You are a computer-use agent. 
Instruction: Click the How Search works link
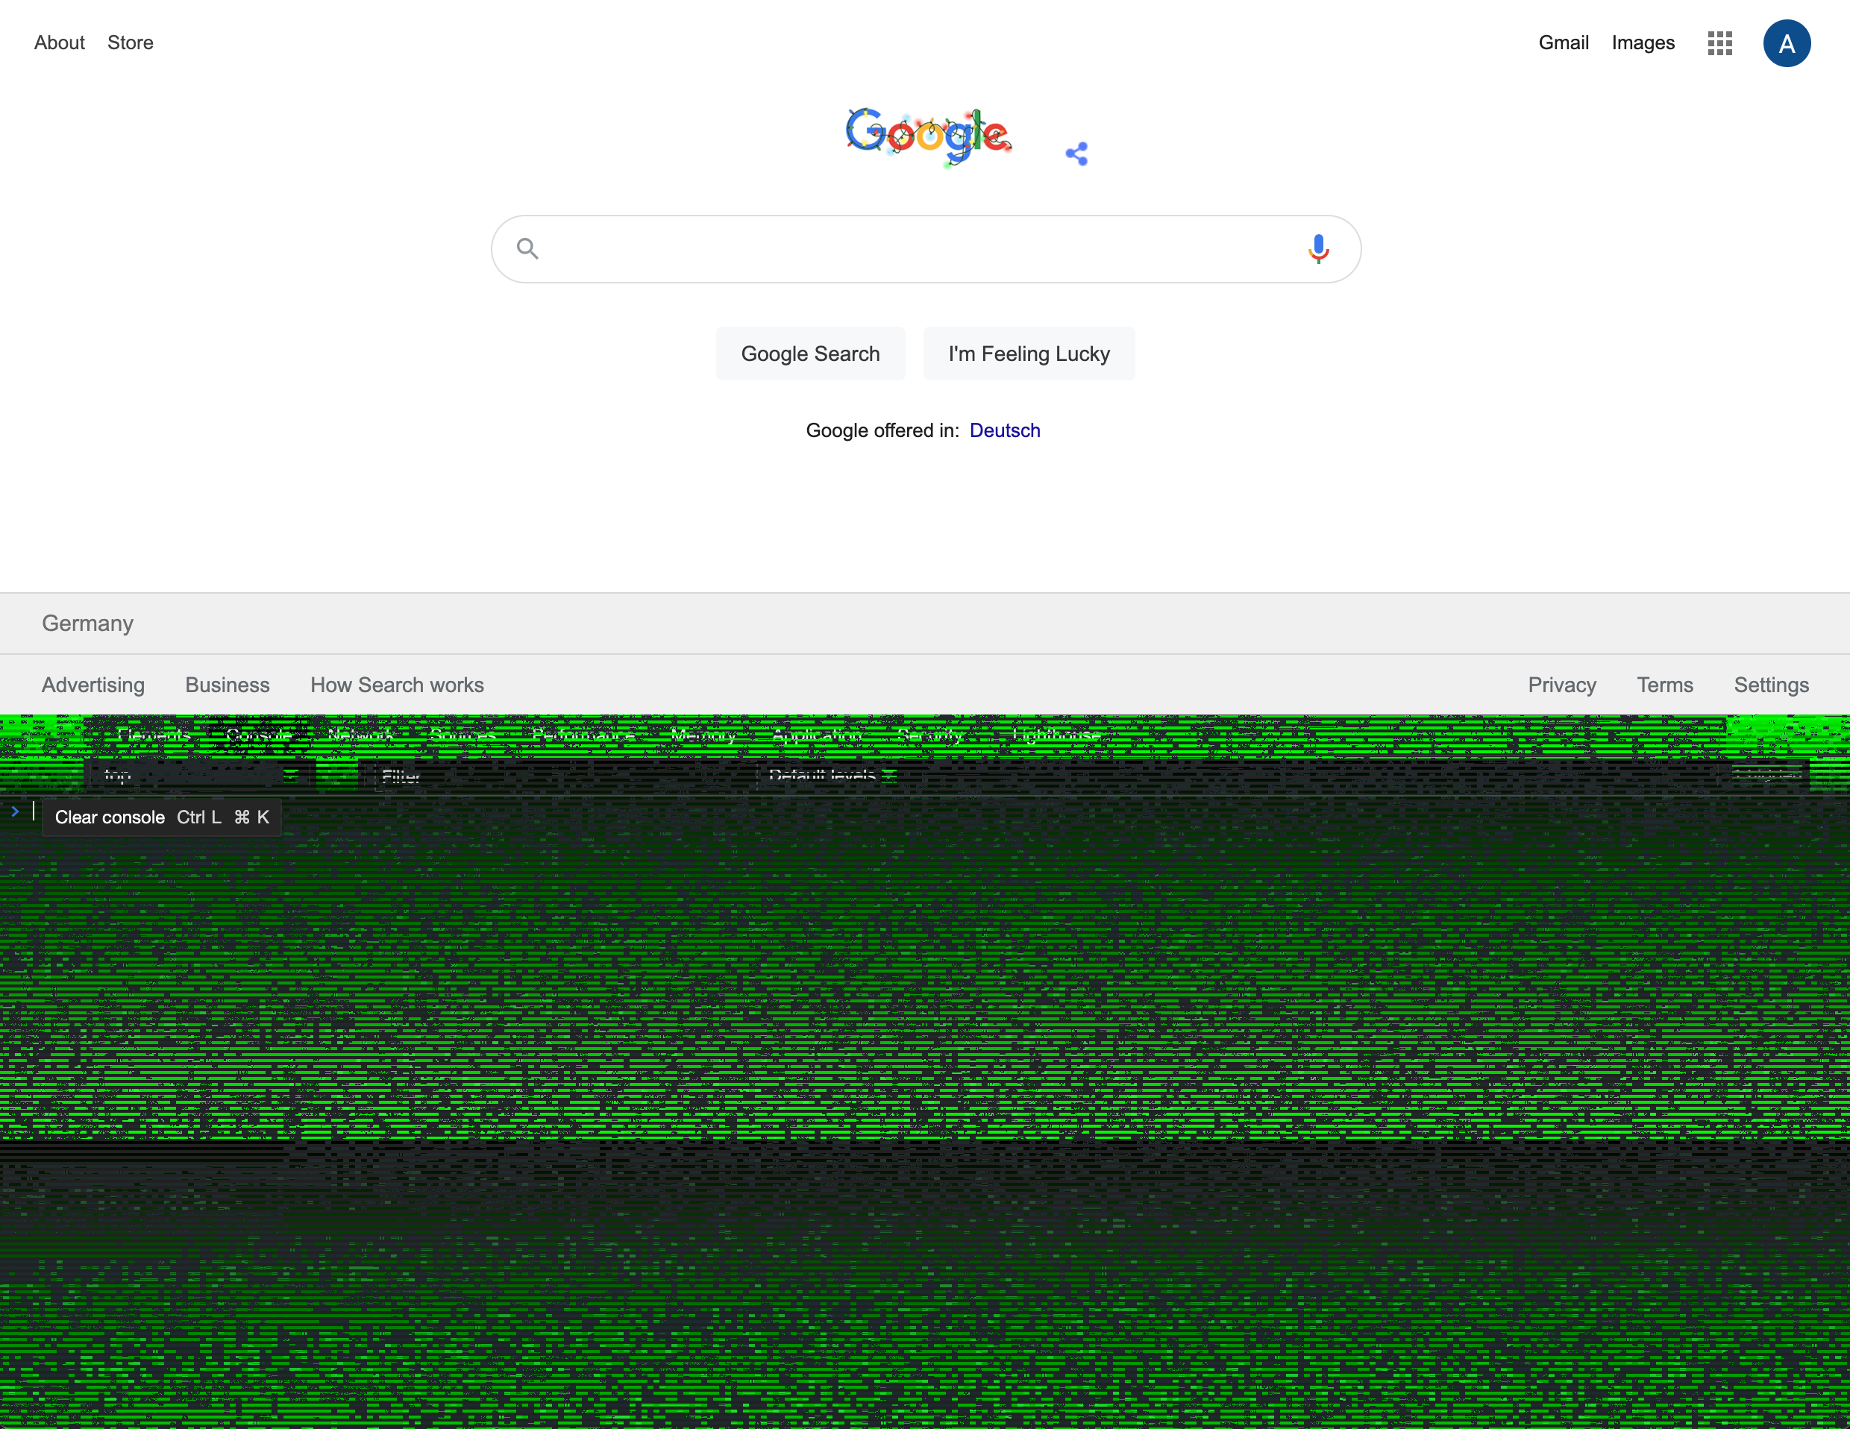(x=396, y=685)
